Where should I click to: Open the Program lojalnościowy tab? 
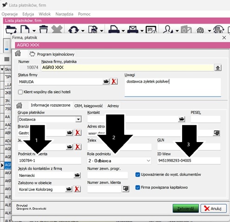(53, 54)
